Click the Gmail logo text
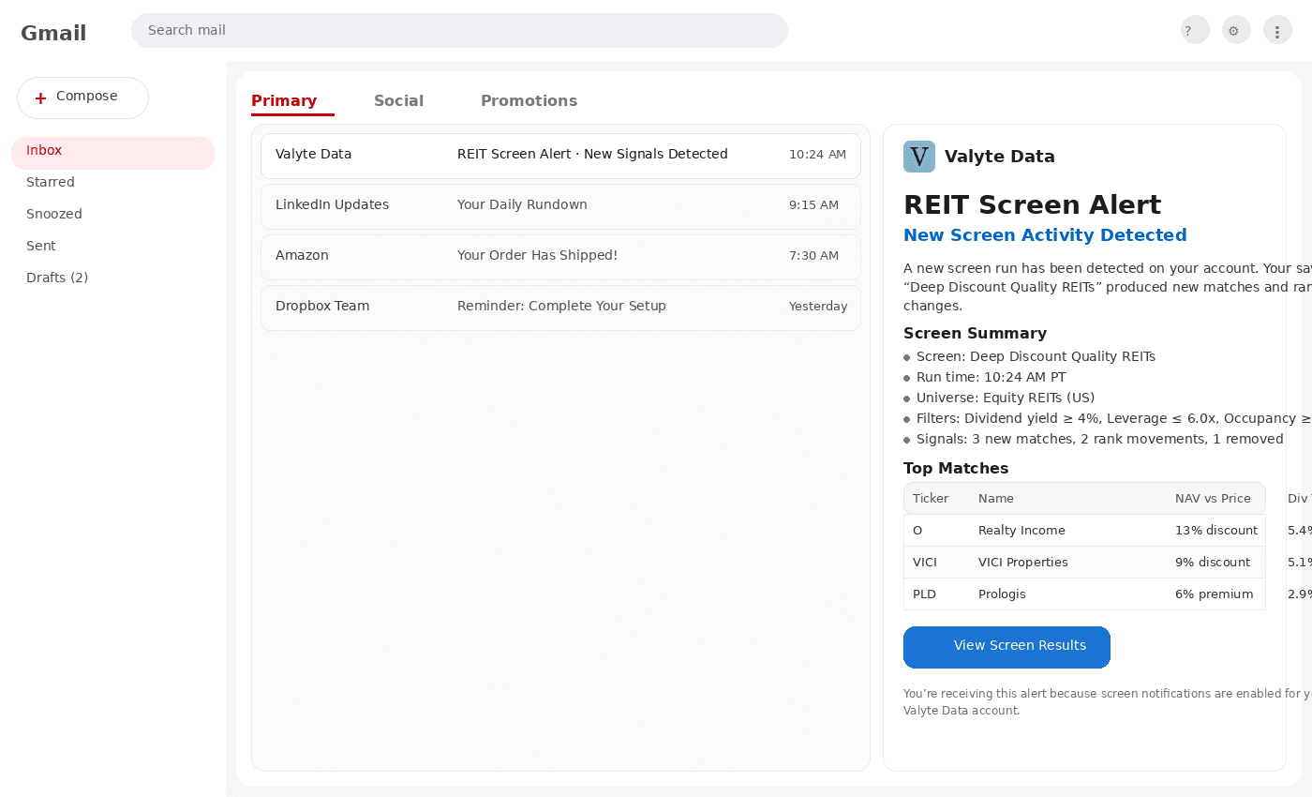The height and width of the screenshot is (797, 1312). [x=53, y=33]
